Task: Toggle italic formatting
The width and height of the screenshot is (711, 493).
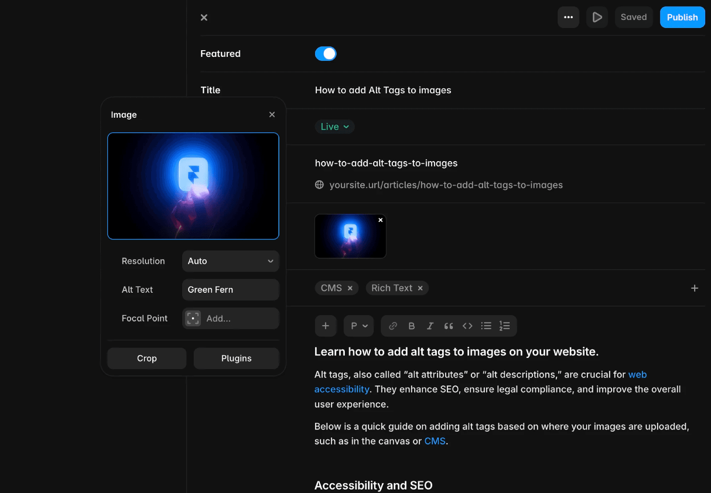Action: click(430, 326)
